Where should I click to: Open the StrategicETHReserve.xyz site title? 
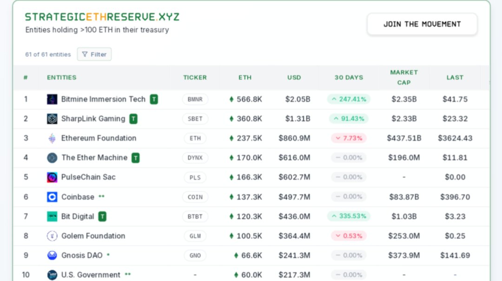(102, 17)
